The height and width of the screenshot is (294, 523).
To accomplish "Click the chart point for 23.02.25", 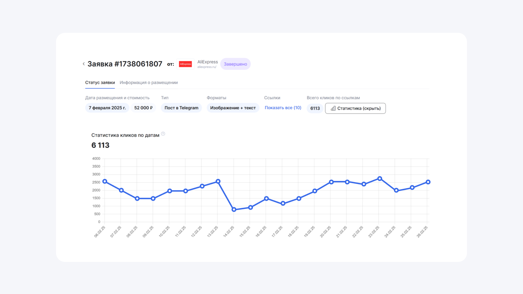I will click(380, 178).
